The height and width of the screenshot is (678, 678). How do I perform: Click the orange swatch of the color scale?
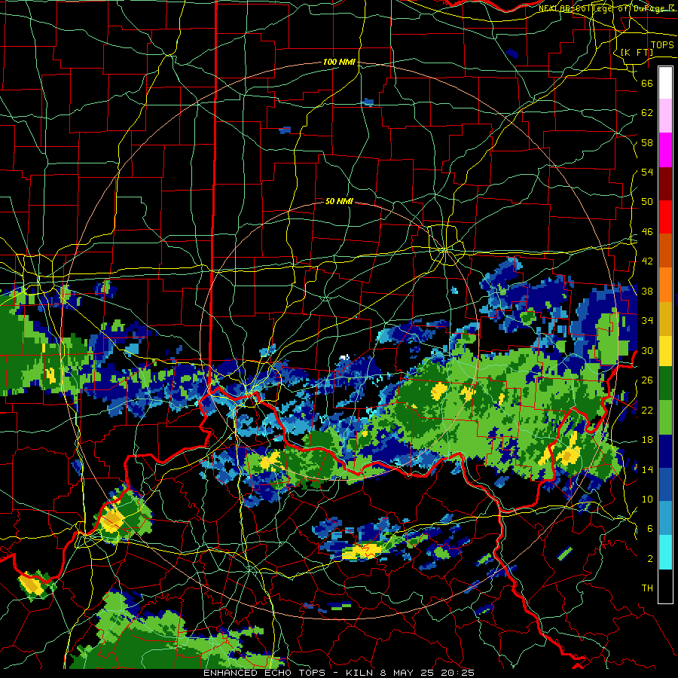point(665,285)
